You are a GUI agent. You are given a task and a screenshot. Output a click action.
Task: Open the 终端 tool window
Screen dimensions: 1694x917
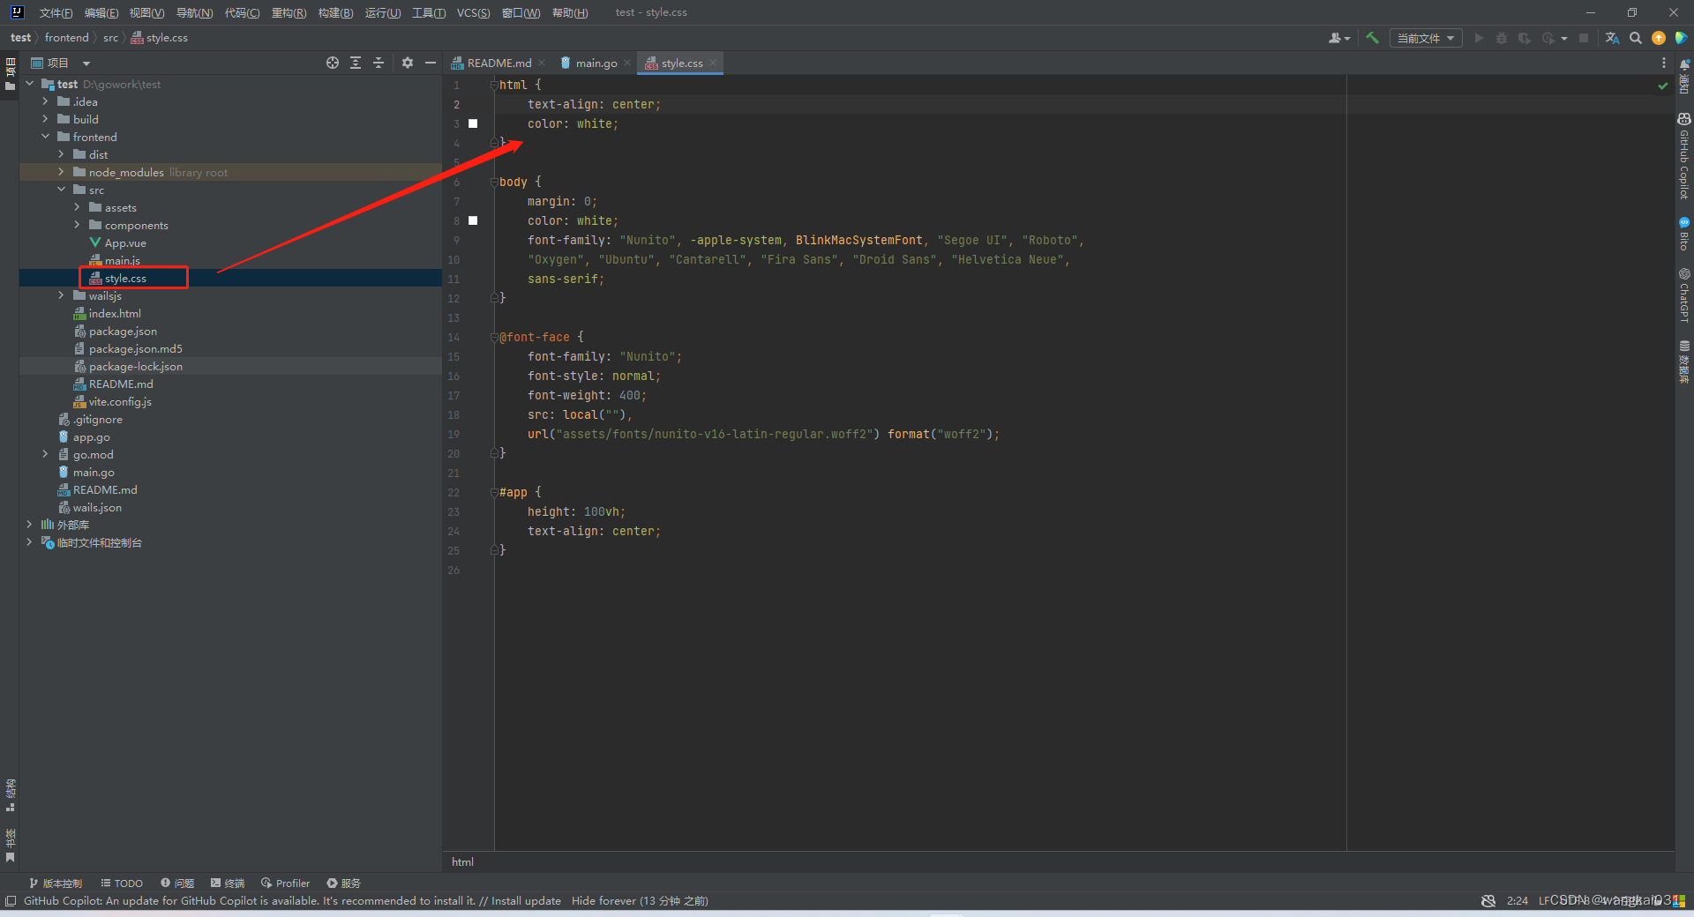pos(228,883)
